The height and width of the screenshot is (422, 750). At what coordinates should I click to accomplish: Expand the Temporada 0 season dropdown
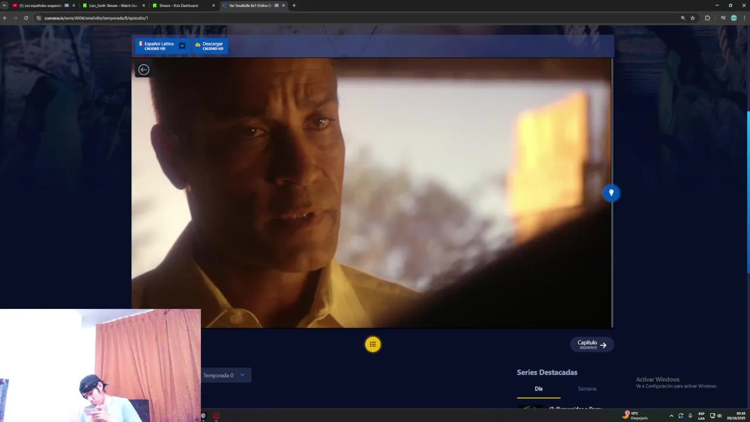(225, 375)
